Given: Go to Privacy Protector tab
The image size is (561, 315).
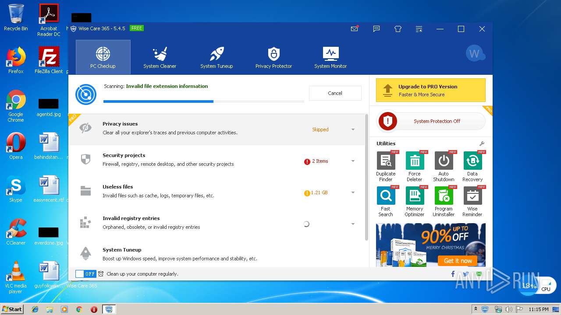Looking at the screenshot, I should tap(273, 57).
